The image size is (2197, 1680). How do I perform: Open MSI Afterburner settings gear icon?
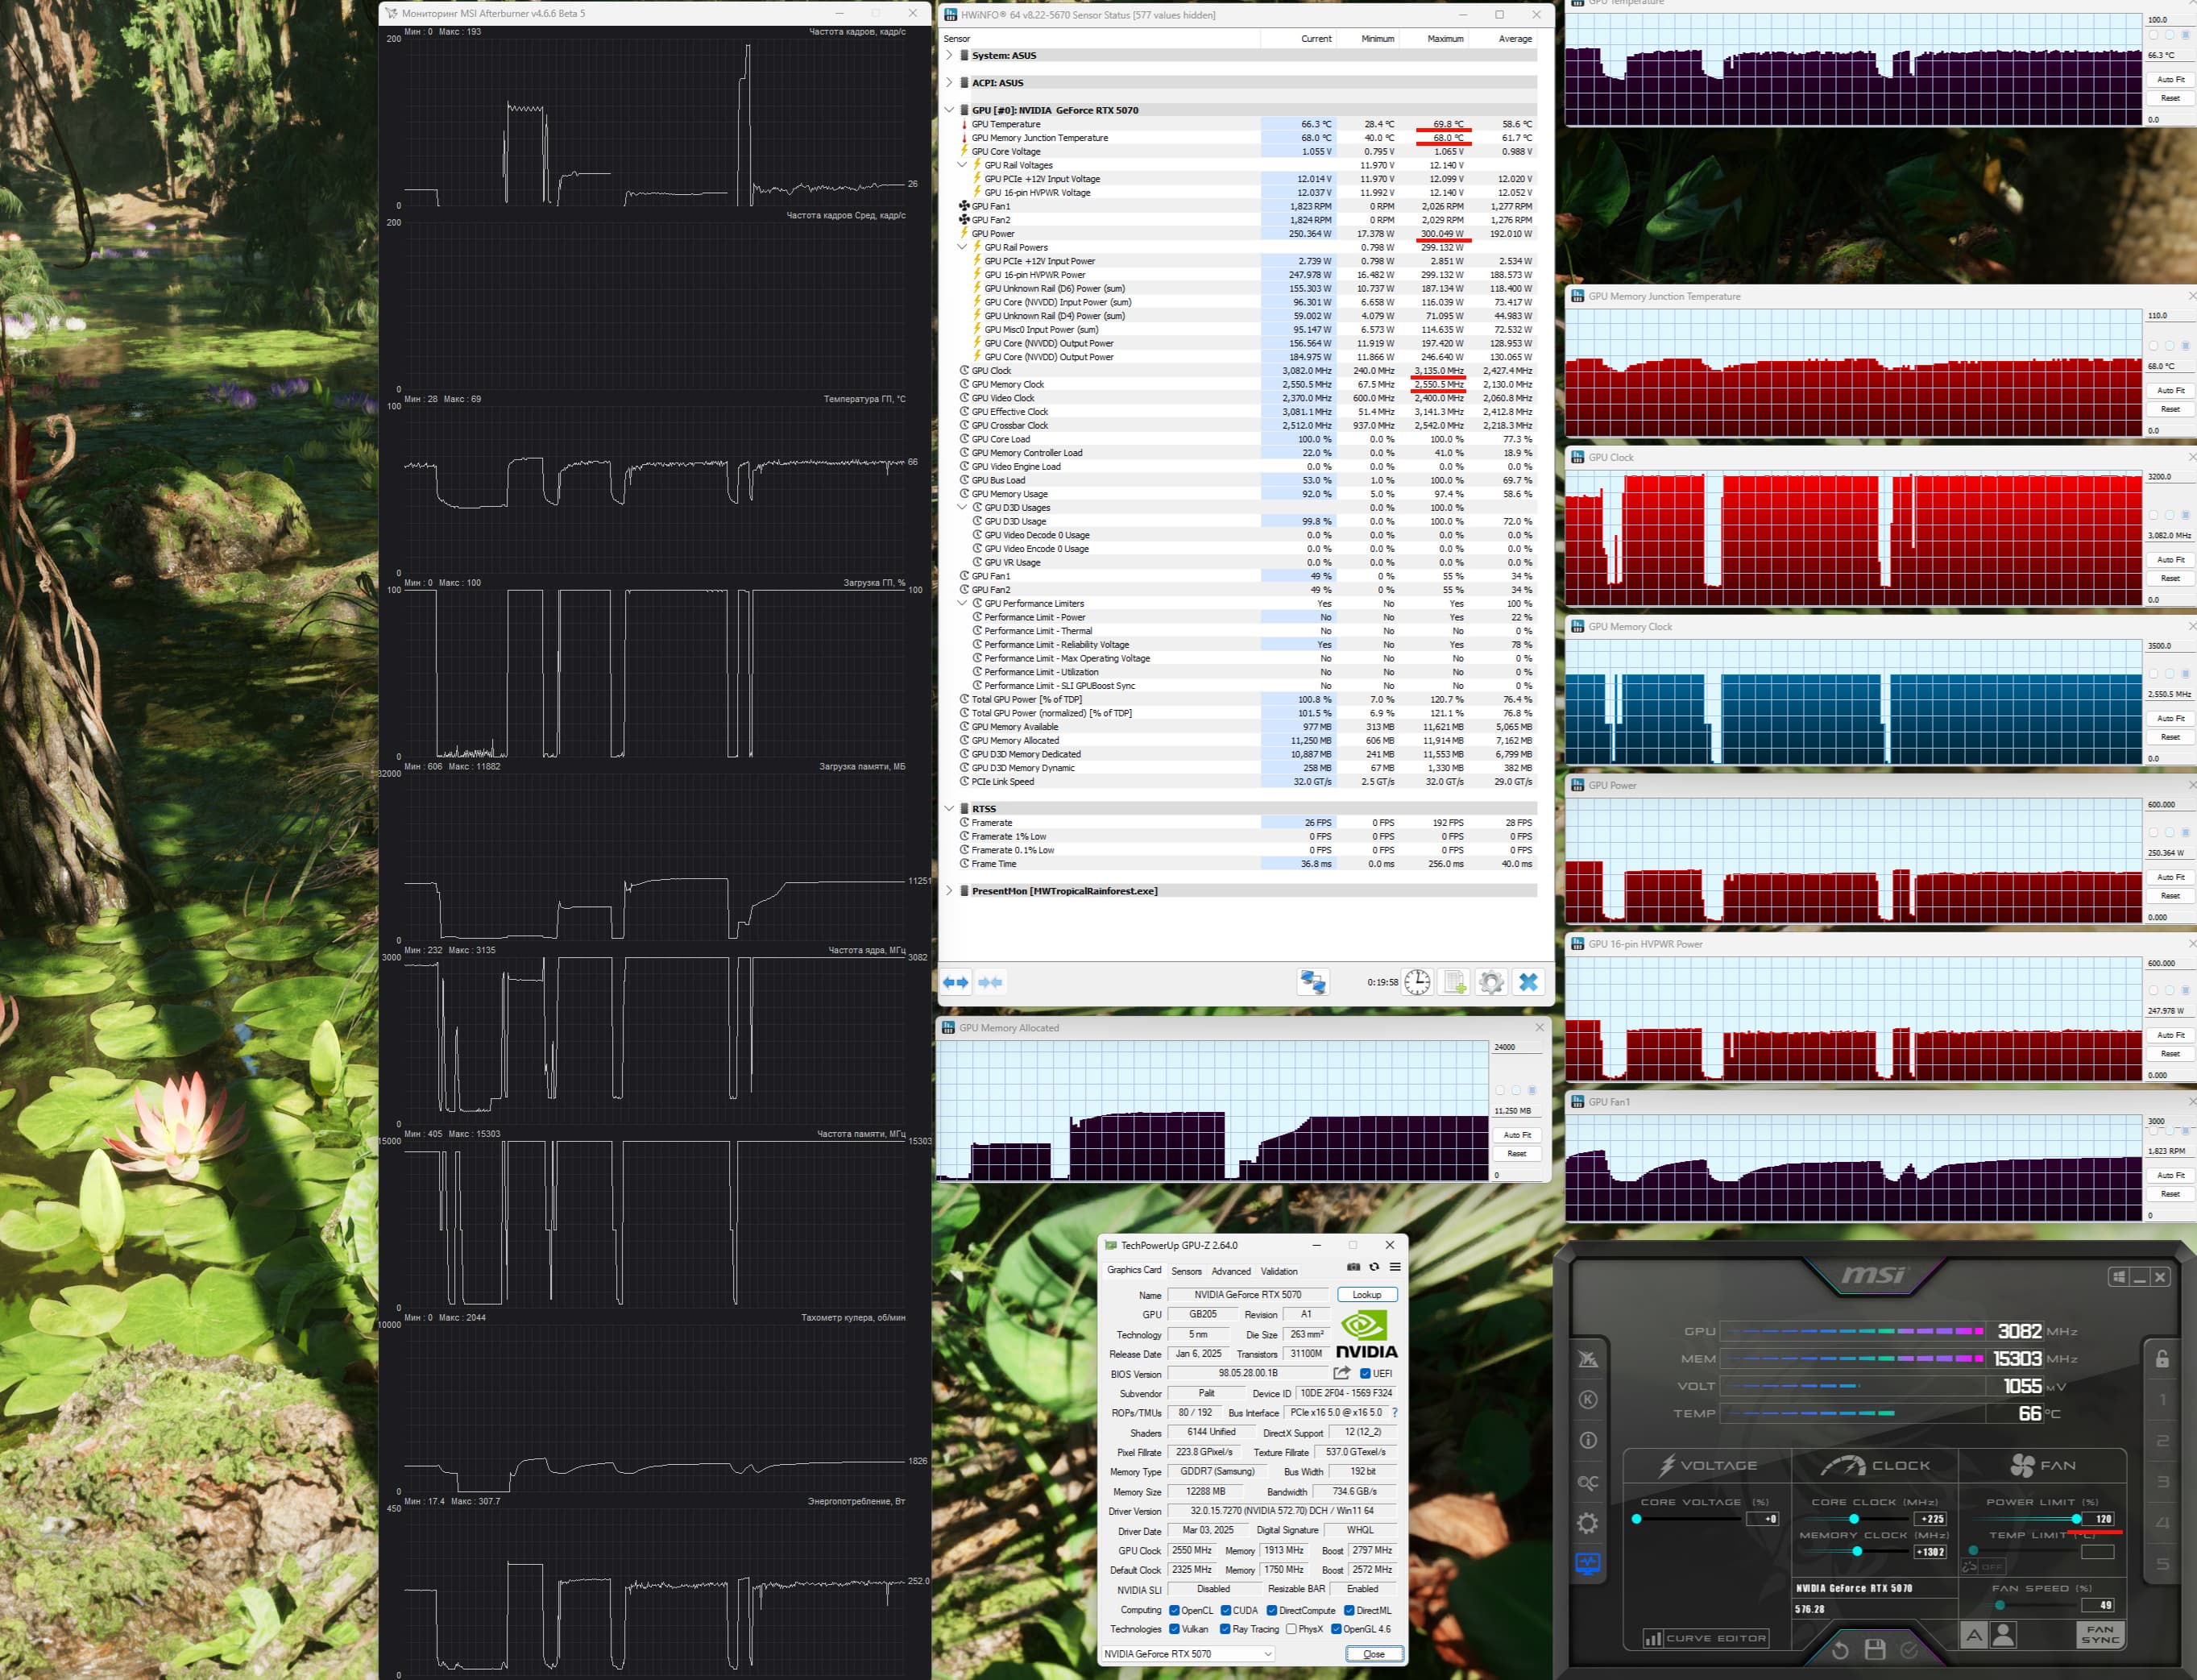click(1587, 1523)
